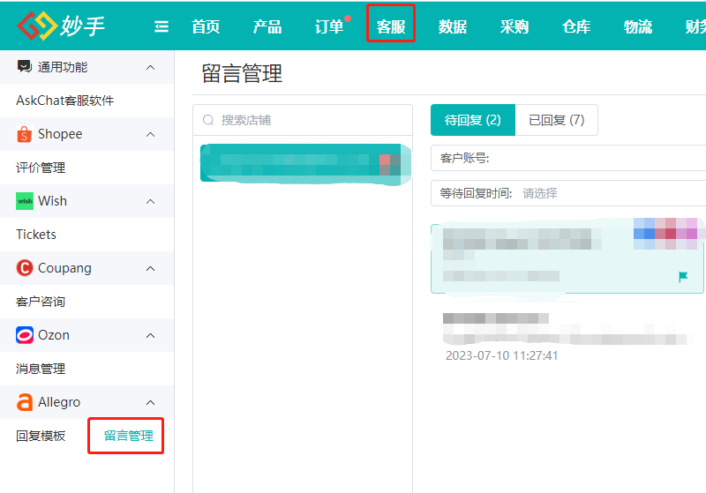This screenshot has height=493, width=706.
Task: Open the 首页 menu
Action: pyautogui.click(x=206, y=26)
